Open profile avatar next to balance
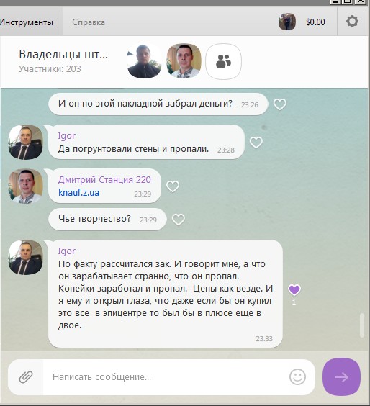 tap(287, 22)
